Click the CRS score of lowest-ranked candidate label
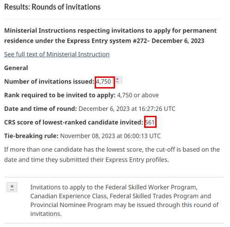The height and width of the screenshot is (227, 230). tap(73, 122)
